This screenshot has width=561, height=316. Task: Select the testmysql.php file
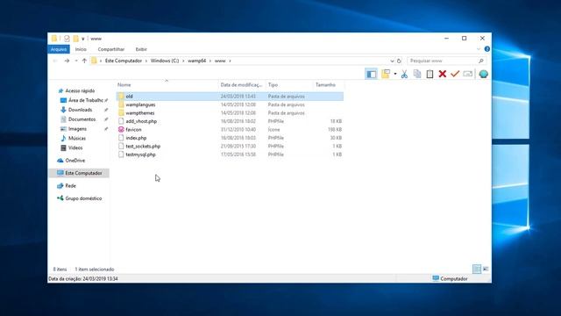click(x=140, y=154)
